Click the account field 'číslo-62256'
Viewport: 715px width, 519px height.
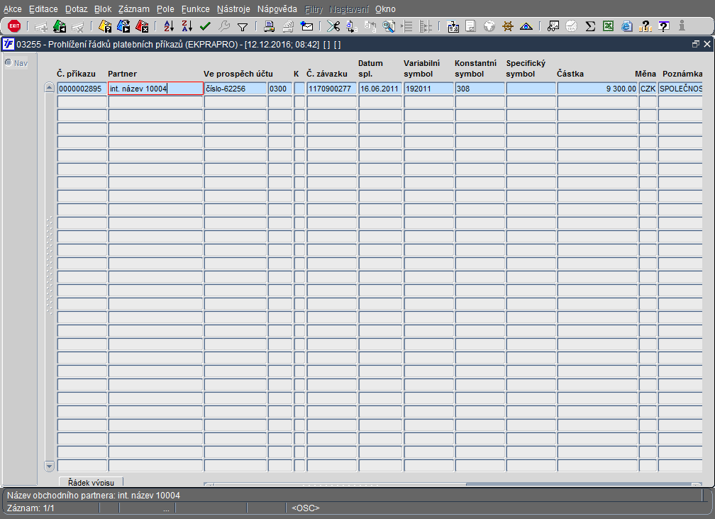coord(235,89)
